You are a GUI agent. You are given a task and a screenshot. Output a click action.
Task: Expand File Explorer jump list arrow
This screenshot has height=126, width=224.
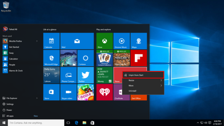(37, 98)
